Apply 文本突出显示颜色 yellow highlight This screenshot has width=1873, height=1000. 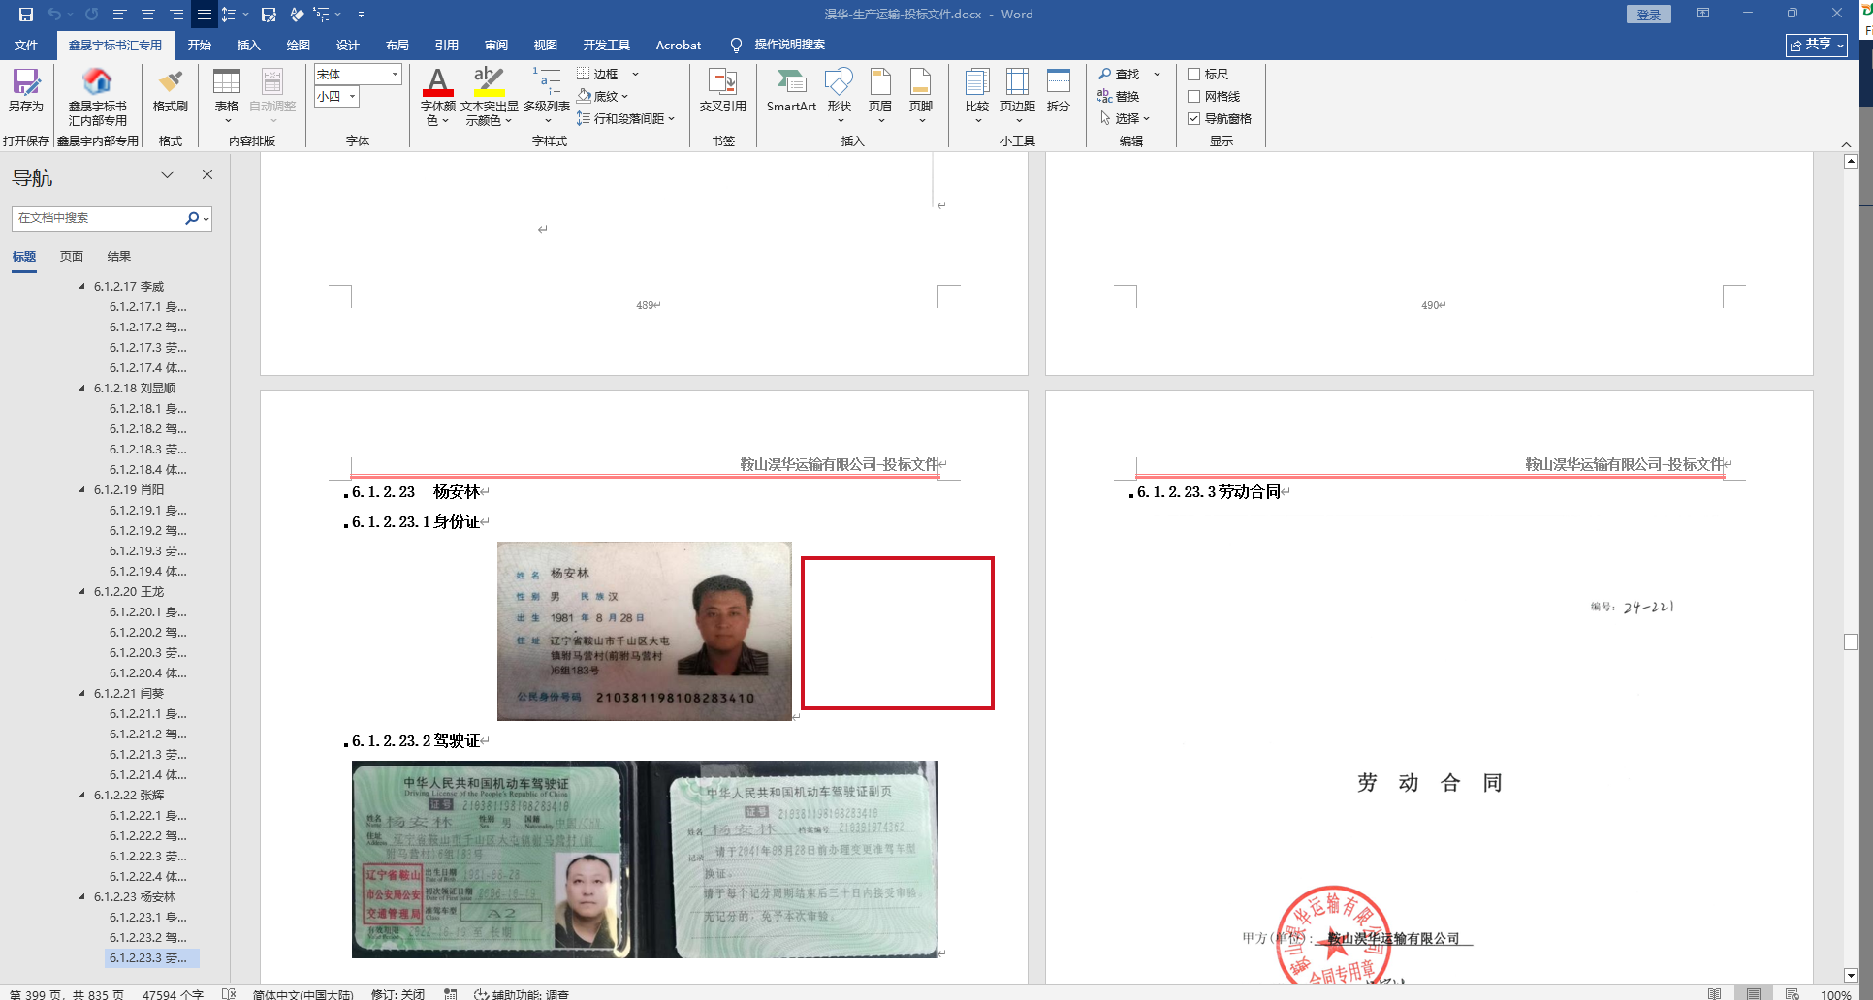(489, 95)
